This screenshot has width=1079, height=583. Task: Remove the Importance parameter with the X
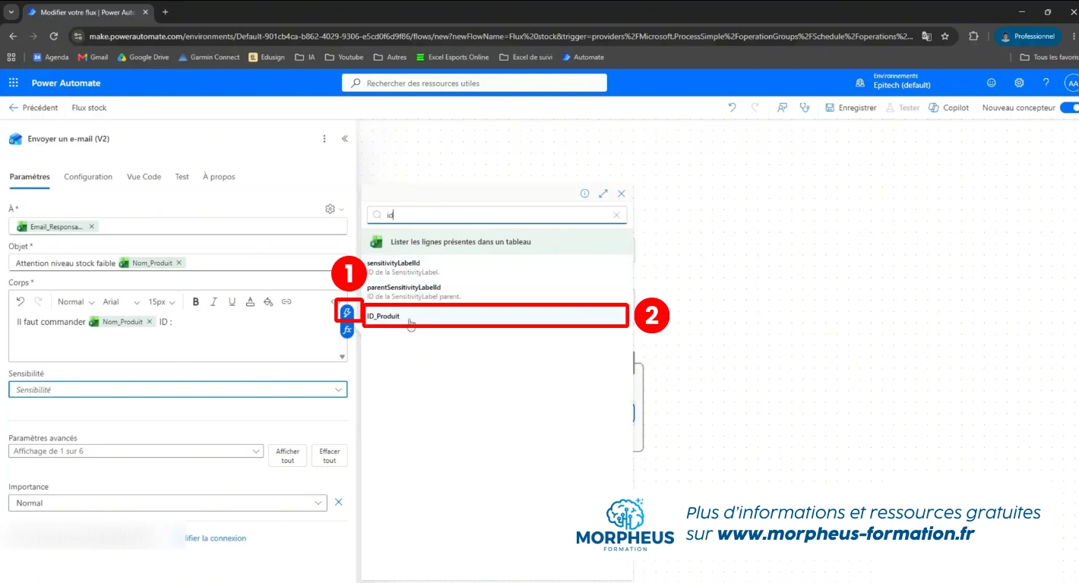(339, 503)
